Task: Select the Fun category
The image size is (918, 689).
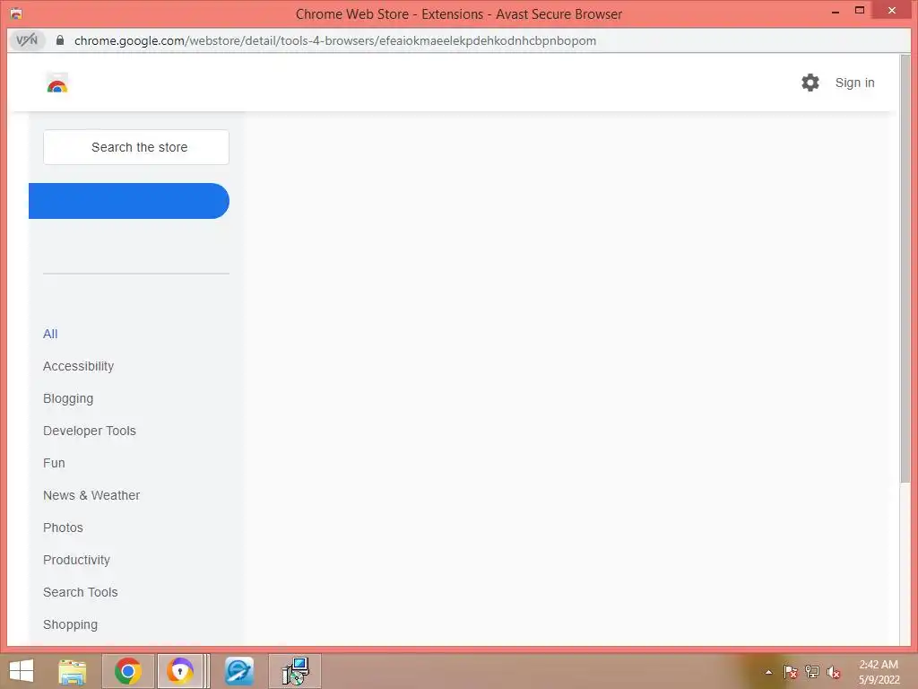Action: pos(54,463)
